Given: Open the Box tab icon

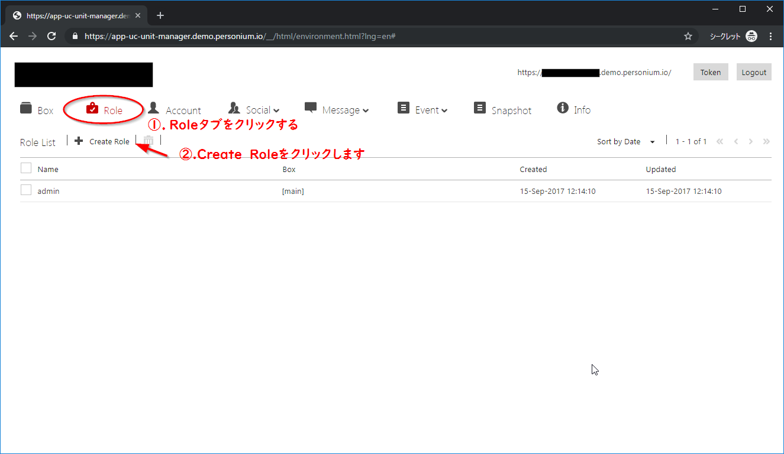Looking at the screenshot, I should click(x=26, y=108).
